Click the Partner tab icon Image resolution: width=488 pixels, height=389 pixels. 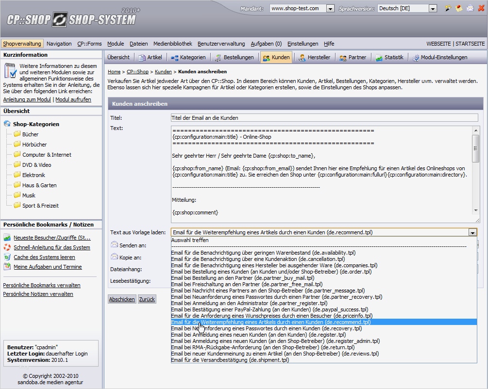343,58
